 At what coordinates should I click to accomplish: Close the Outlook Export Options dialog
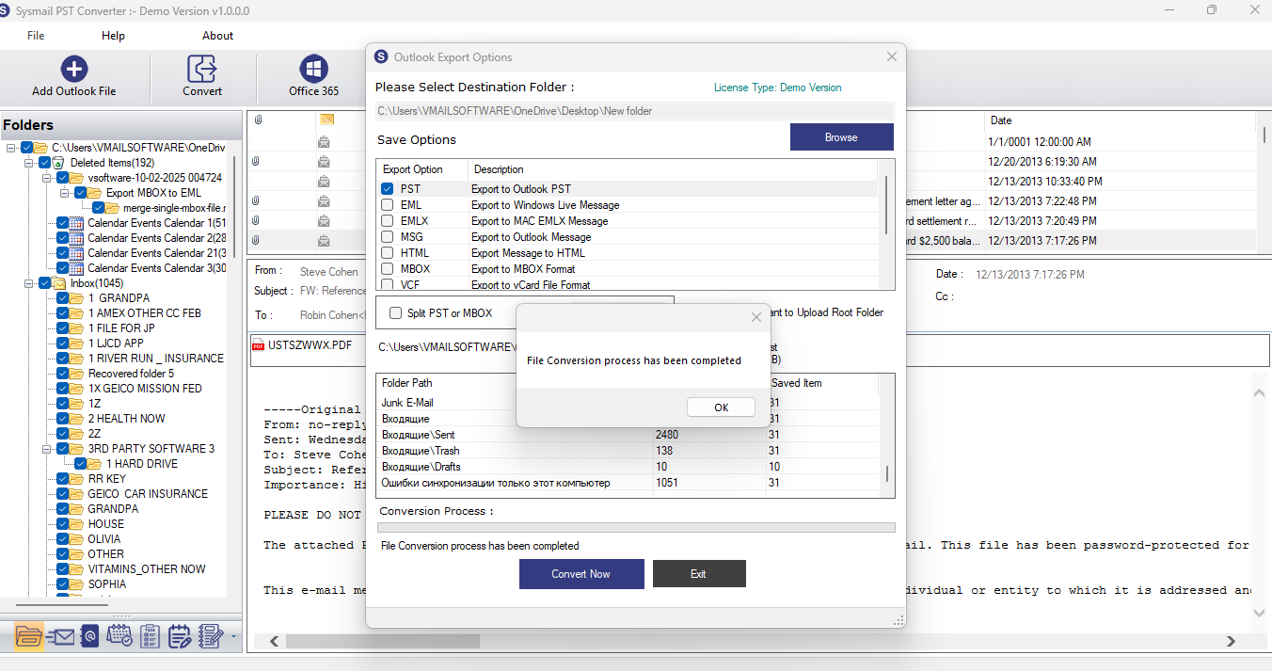click(892, 56)
